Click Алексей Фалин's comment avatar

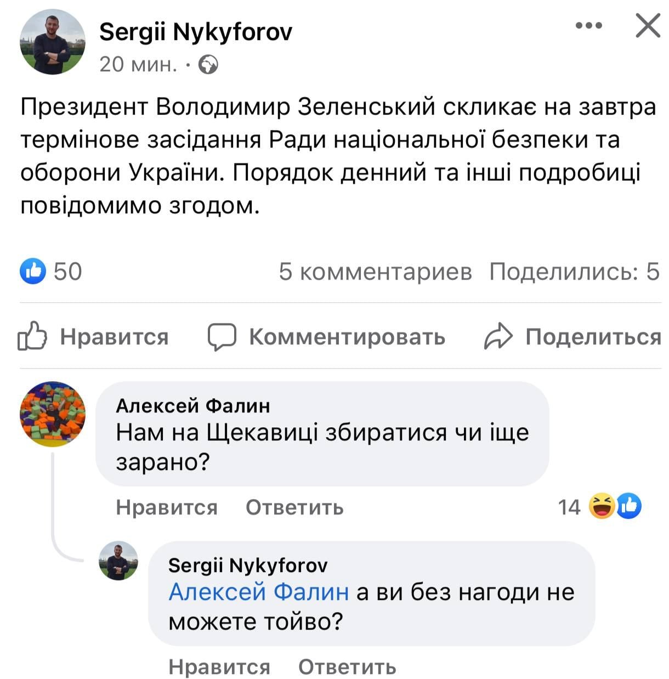[x=53, y=414]
